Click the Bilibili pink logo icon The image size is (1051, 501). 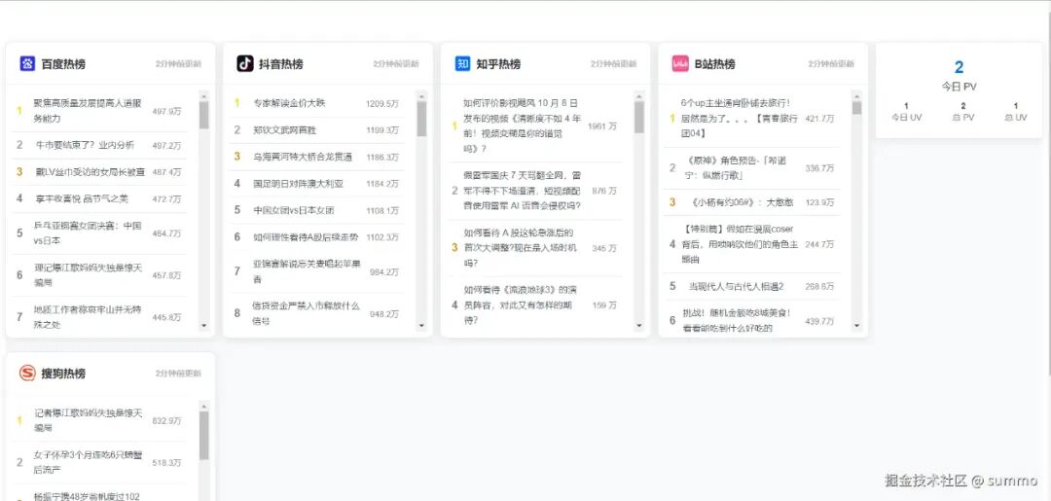[x=680, y=63]
